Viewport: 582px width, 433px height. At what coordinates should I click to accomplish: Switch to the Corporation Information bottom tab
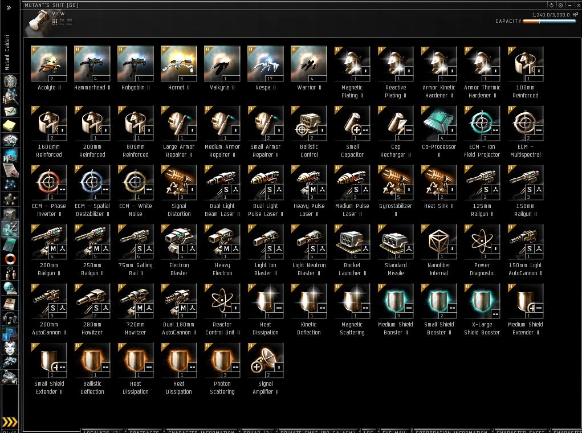(x=451, y=431)
